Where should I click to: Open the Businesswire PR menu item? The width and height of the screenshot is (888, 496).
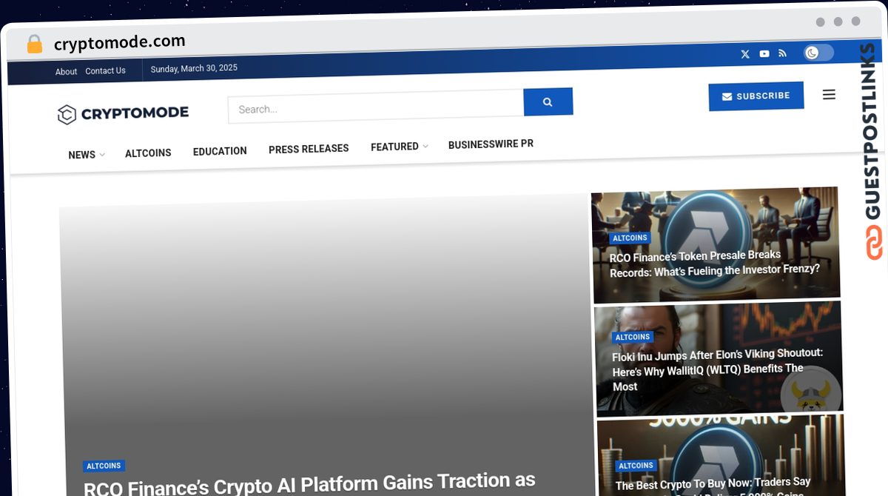[x=491, y=144]
